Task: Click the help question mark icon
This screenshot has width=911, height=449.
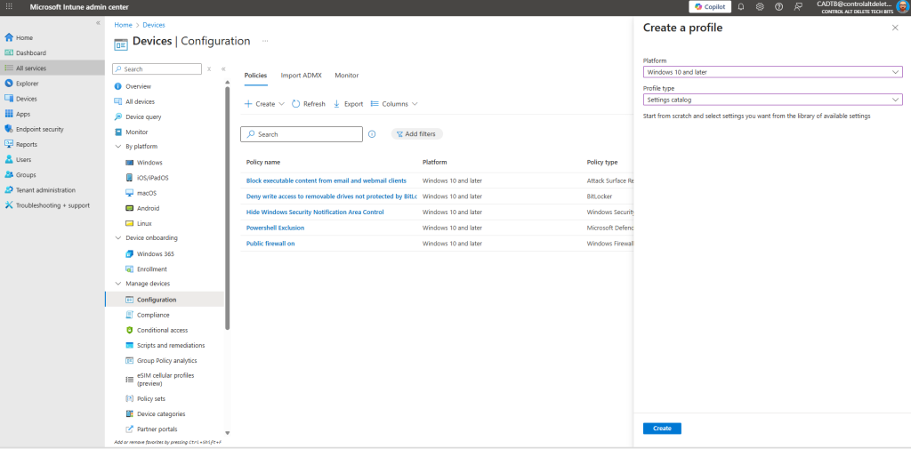Action: pos(779,6)
